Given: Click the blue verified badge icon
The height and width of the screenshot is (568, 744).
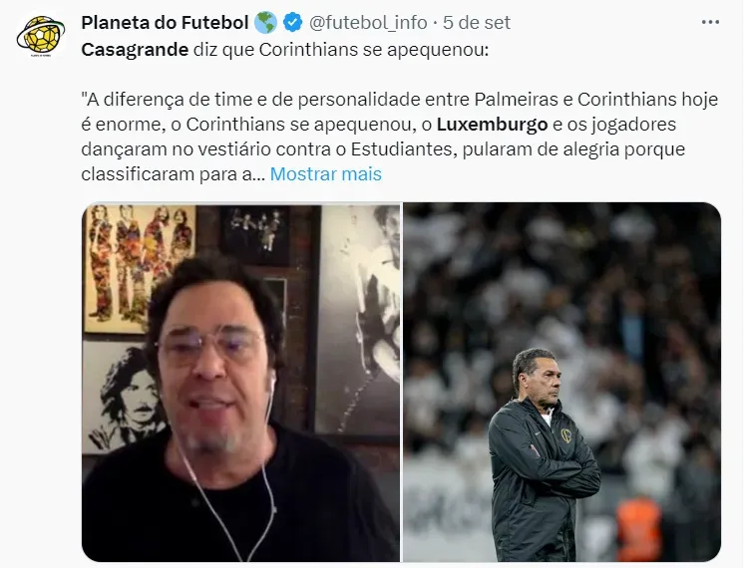Looking at the screenshot, I should 293,22.
